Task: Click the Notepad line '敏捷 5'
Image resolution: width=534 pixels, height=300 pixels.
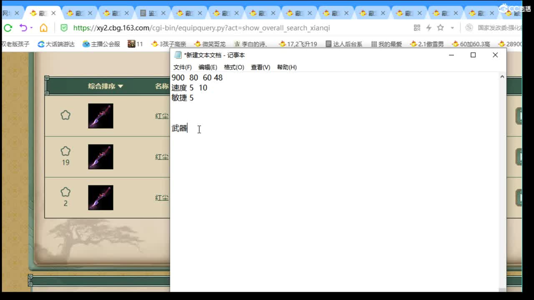Action: [183, 98]
